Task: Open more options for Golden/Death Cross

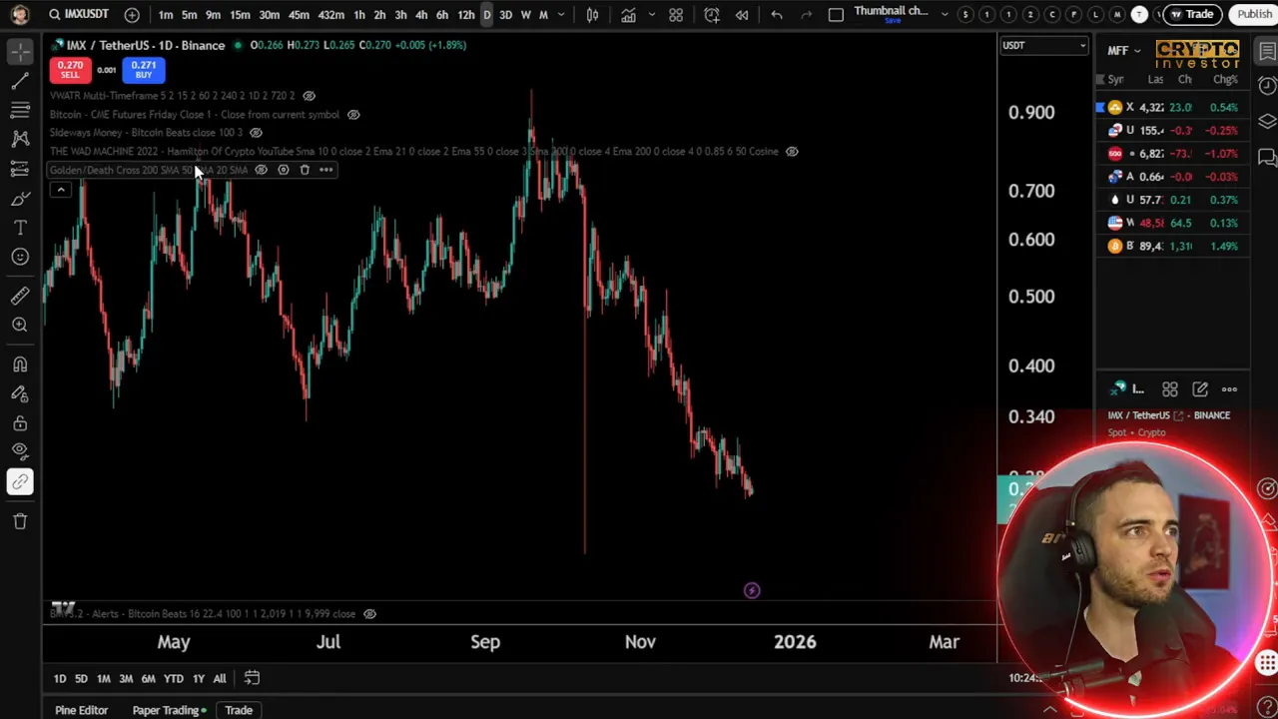Action: pos(325,170)
